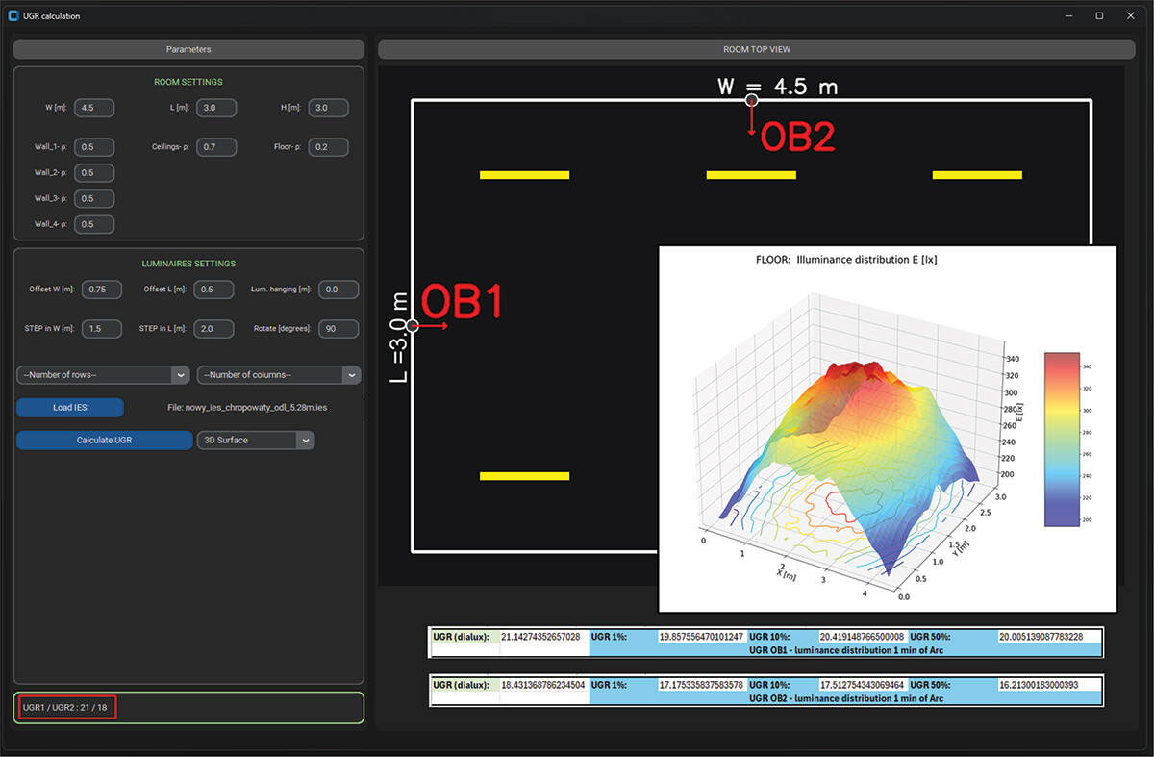Click the 3D illuminance distribution plot
This screenshot has width=1154, height=757.
(x=888, y=429)
